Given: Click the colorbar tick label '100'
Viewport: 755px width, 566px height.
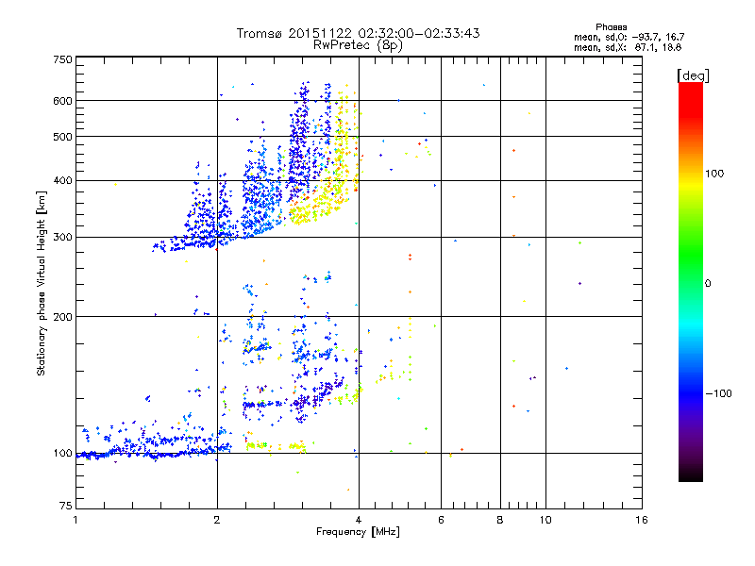Looking at the screenshot, I should click(714, 174).
